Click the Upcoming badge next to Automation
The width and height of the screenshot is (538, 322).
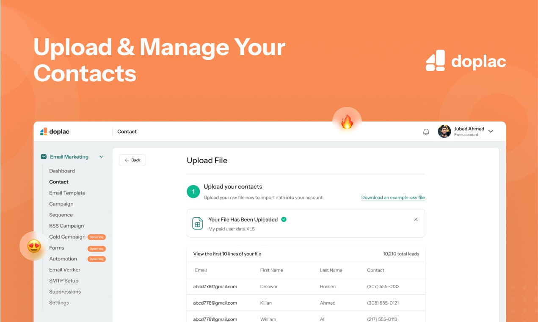[x=97, y=259]
